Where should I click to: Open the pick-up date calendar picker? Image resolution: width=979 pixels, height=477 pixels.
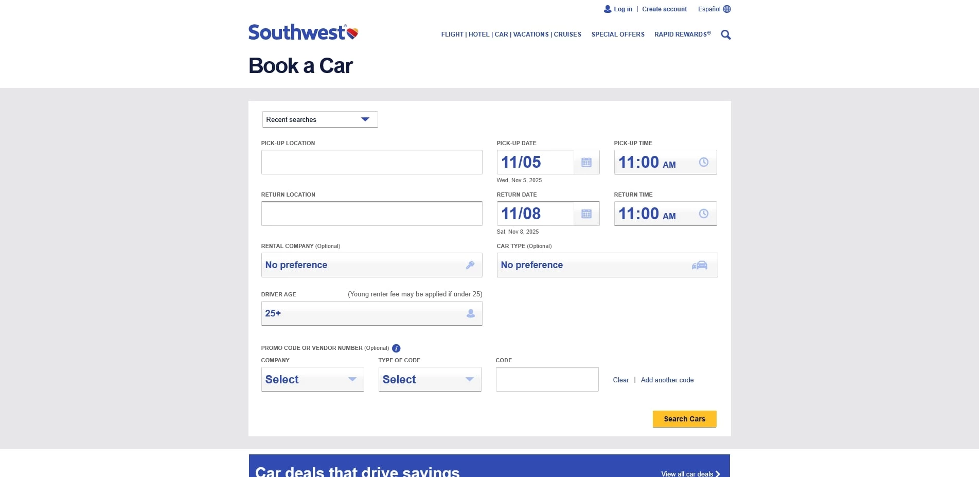(586, 162)
